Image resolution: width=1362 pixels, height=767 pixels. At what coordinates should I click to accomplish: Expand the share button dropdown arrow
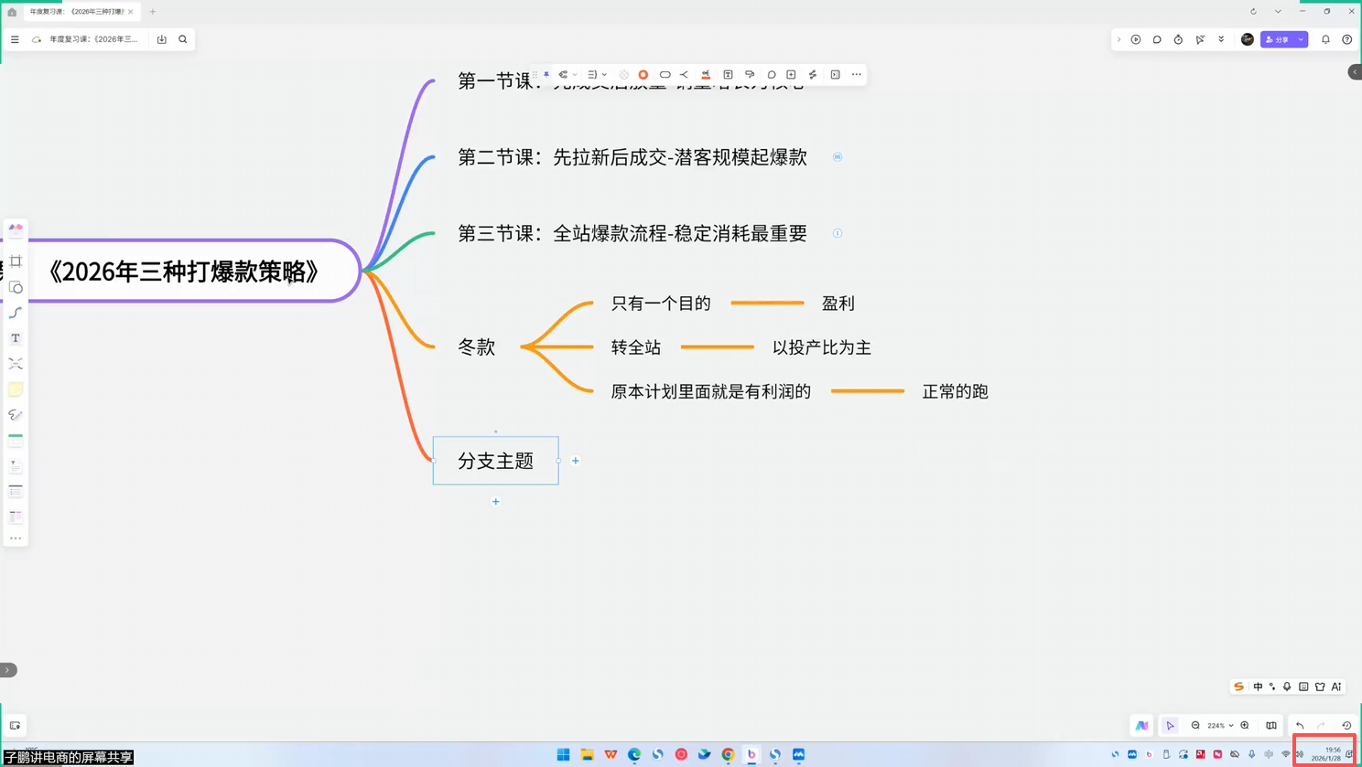click(x=1301, y=39)
